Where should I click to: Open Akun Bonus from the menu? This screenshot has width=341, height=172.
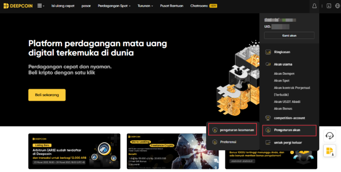point(283,109)
